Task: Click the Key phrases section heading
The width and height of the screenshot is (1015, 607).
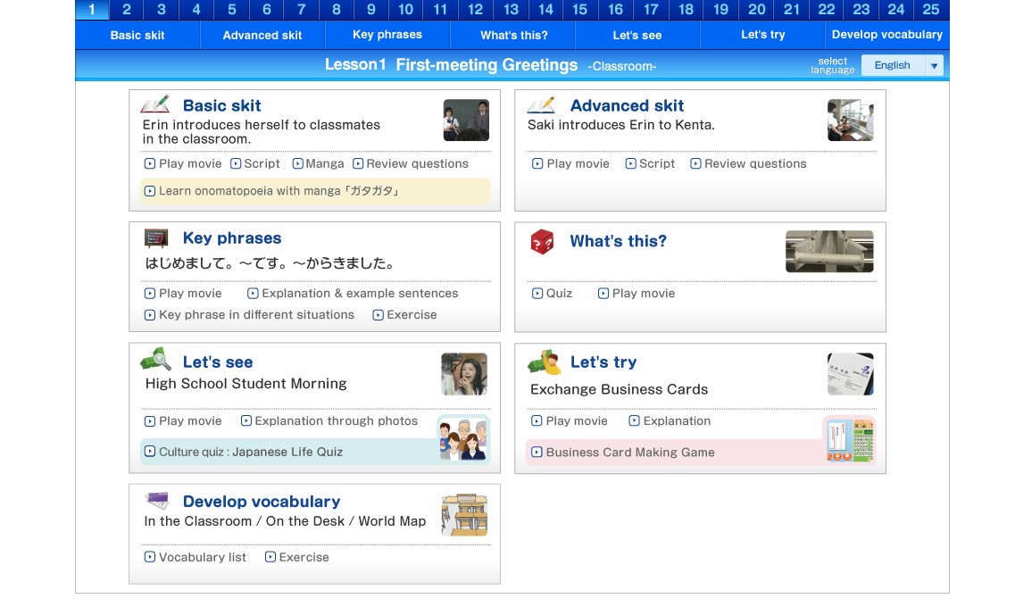Action: pos(232,238)
